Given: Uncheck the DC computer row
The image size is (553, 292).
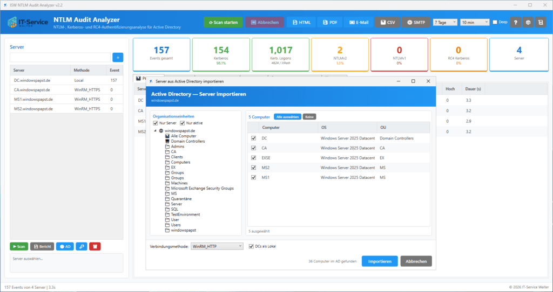Looking at the screenshot, I should point(253,138).
